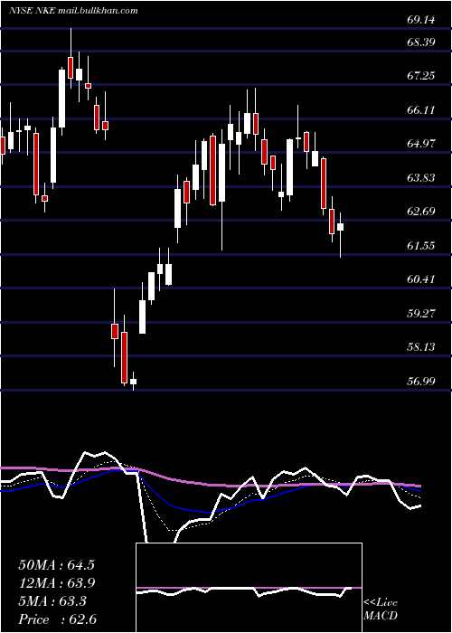This screenshot has width=452, height=633.
Task: Click the 68.39 price axis label
Action: [x=421, y=42]
